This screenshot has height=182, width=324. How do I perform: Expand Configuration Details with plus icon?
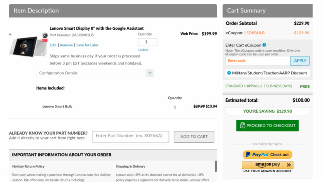[150, 73]
